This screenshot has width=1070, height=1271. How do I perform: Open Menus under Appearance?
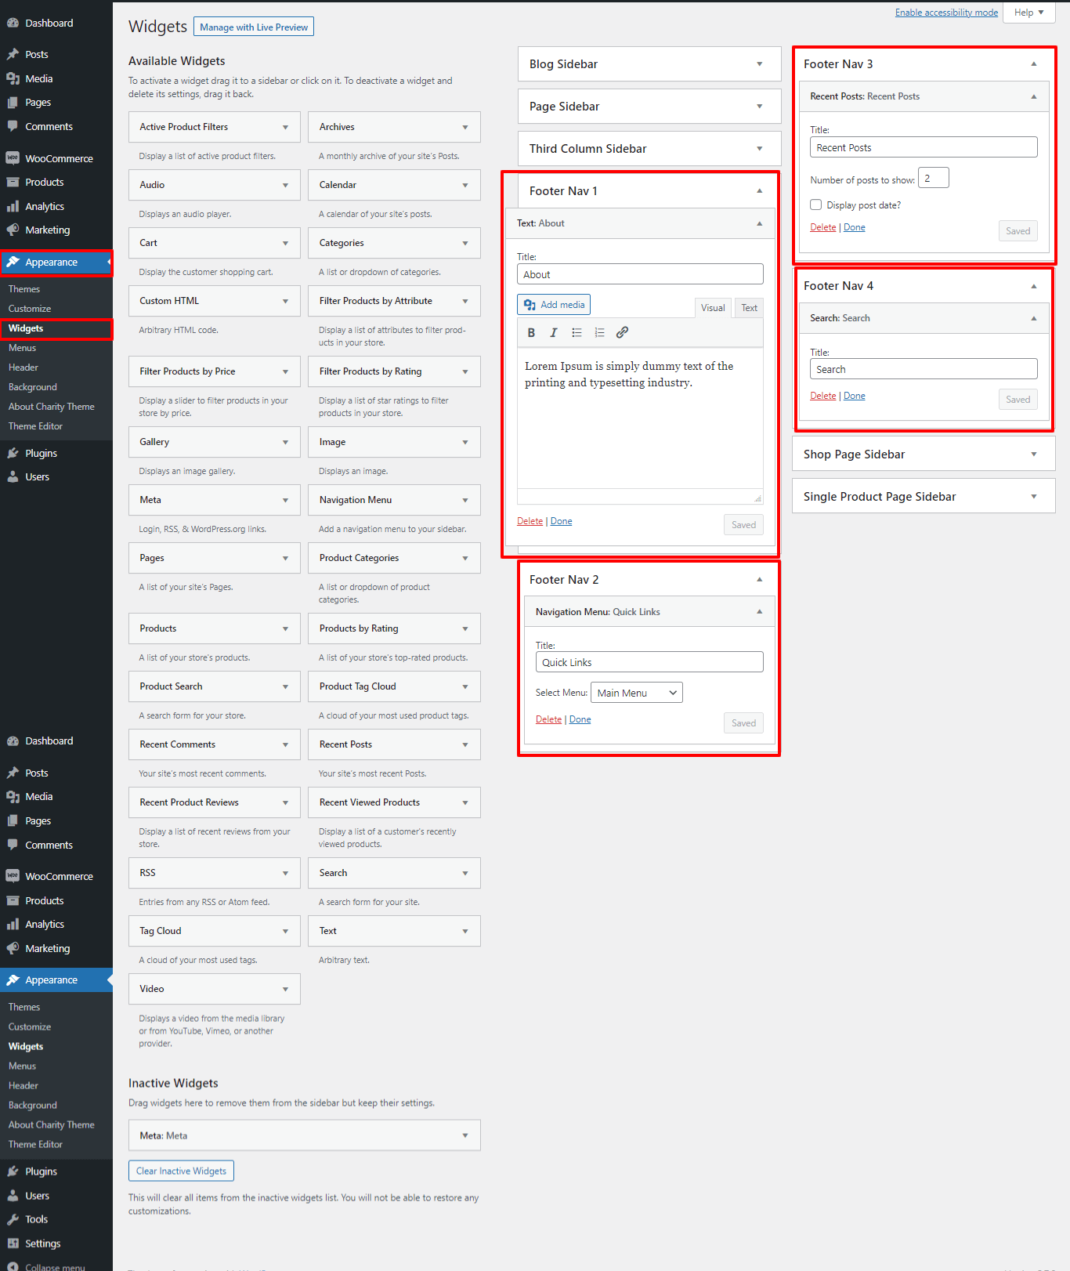point(23,348)
